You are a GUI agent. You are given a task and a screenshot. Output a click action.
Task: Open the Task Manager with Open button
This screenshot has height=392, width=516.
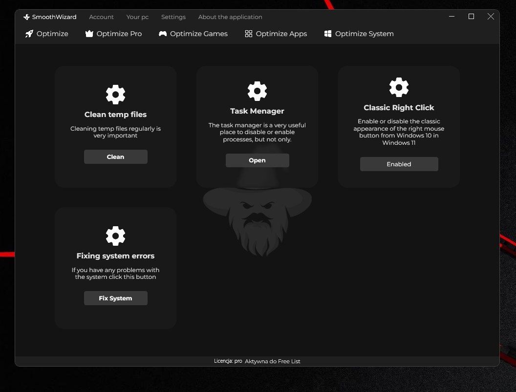pyautogui.click(x=257, y=160)
